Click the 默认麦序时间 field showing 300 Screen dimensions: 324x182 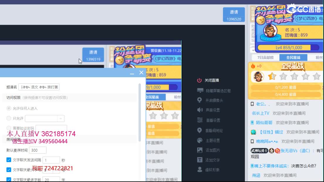pos(38,150)
